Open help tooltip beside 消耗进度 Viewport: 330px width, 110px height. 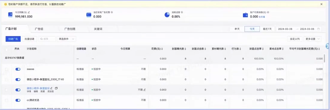pos(182,12)
